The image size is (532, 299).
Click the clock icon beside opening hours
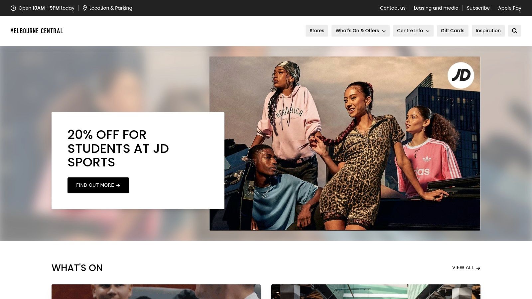pos(13,8)
